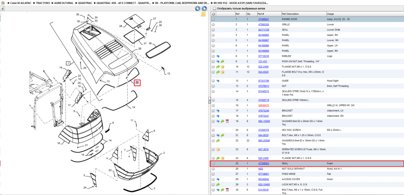Tick the show-only-selected-labels checkbox
This screenshot has height=195, width=404.
pos(215,8)
